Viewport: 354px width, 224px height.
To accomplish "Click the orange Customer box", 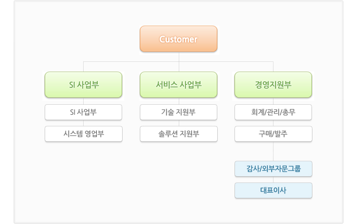I will click(178, 39).
